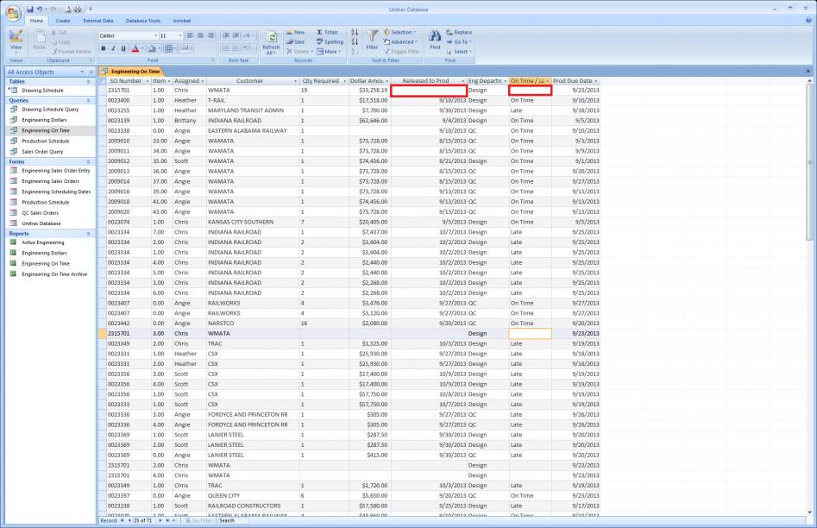Align text left in the Font group
The image size is (817, 528).
[190, 35]
